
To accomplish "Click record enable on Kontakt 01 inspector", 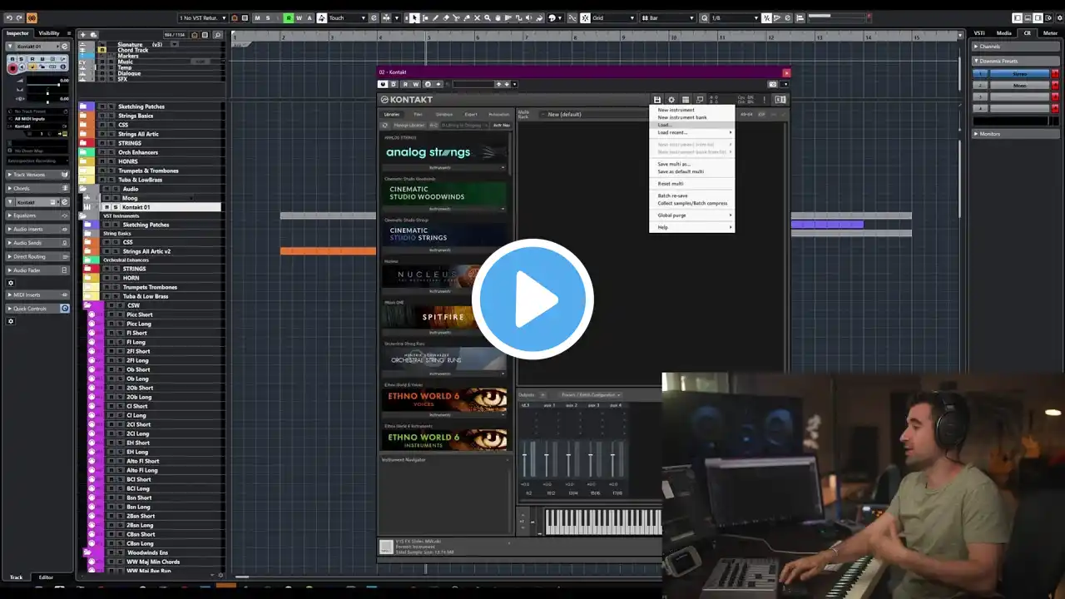I will pos(13,69).
